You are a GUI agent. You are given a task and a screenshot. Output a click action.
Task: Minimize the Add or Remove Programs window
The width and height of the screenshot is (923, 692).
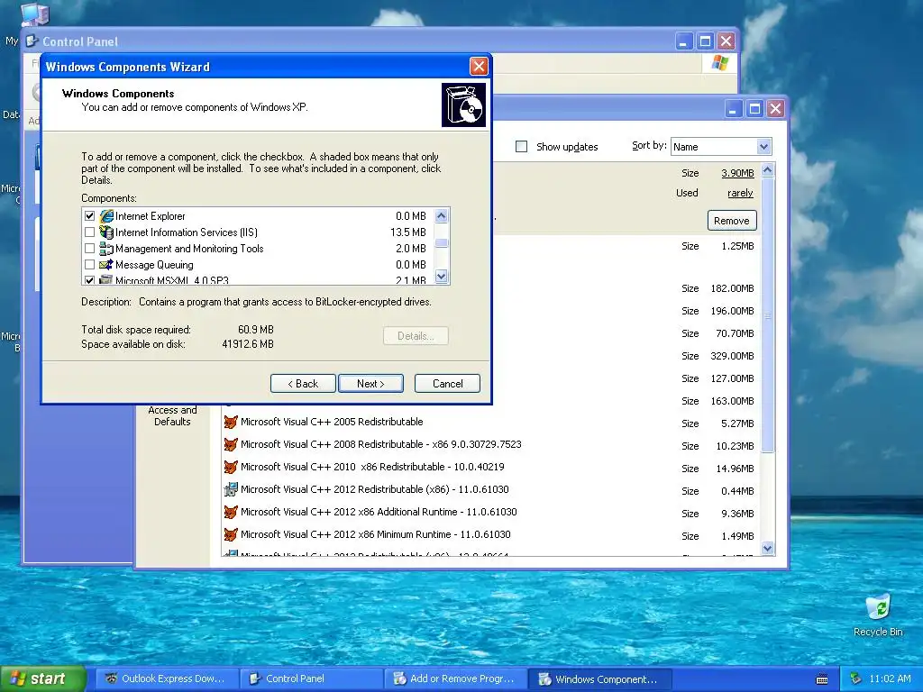click(734, 109)
